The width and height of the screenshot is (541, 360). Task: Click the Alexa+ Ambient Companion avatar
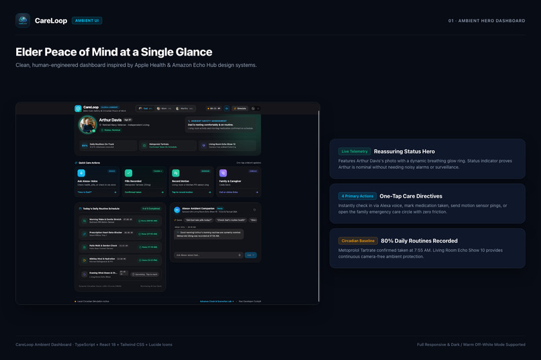177,210
